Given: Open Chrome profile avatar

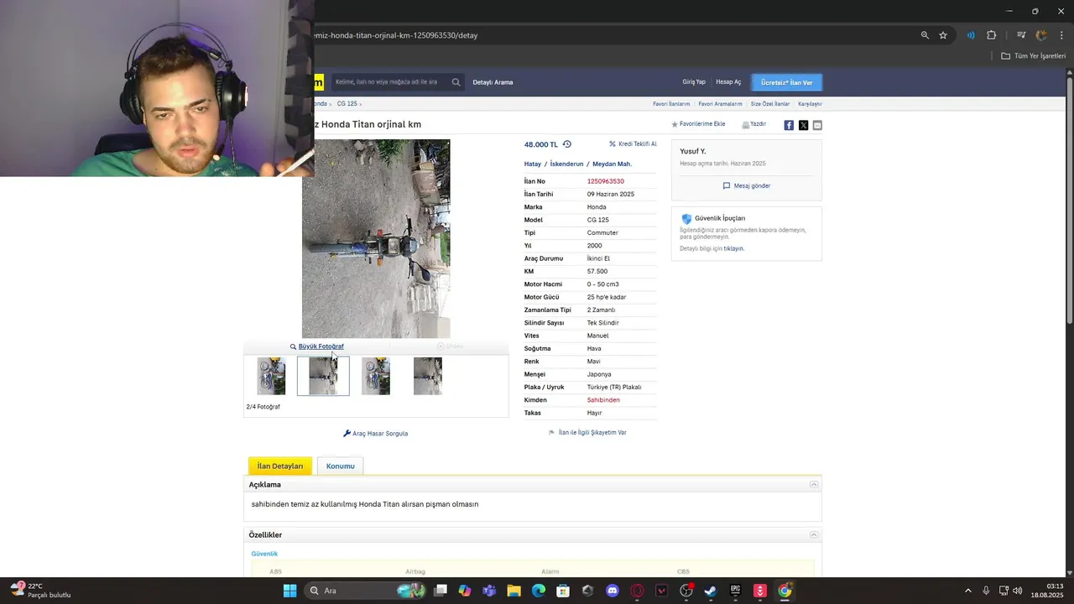Looking at the screenshot, I should (1041, 35).
